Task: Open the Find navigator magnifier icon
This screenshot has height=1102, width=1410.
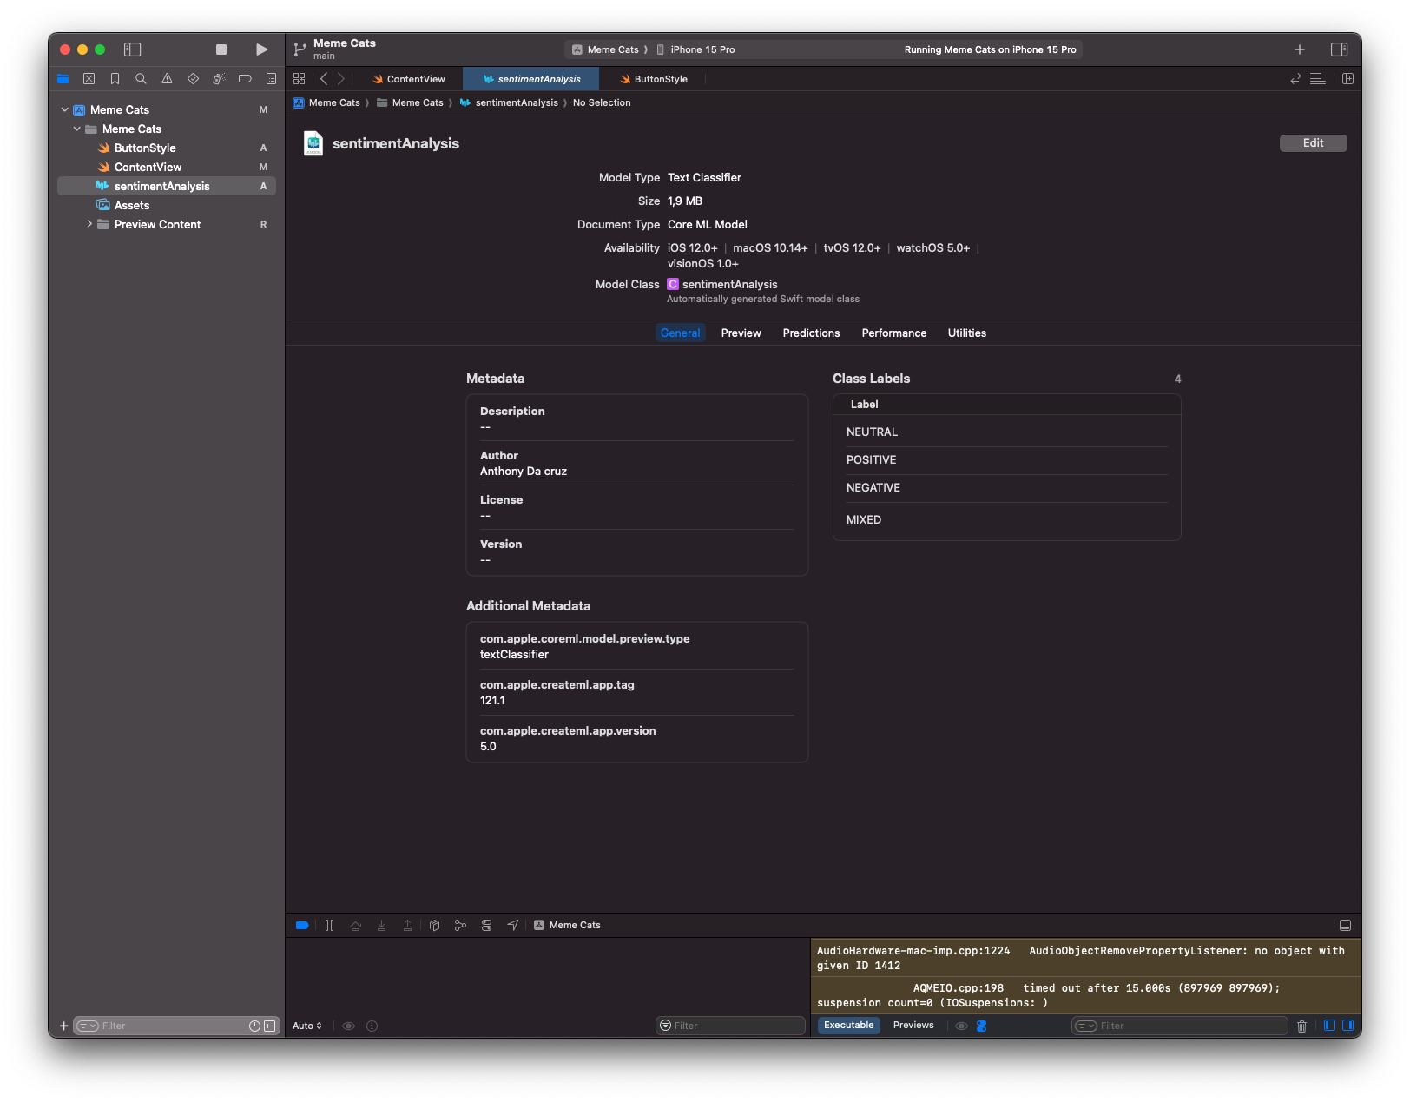Action: tap(141, 79)
